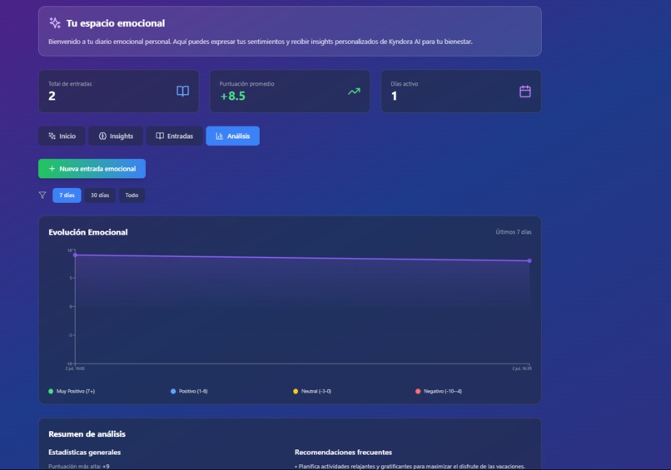
Task: Click the Bienvenido a tu diario welcome text
Action: coord(261,42)
